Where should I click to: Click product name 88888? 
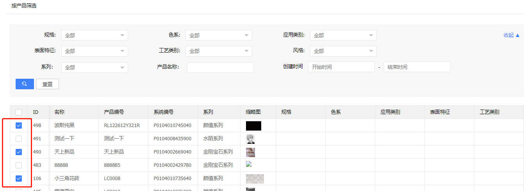click(x=61, y=165)
